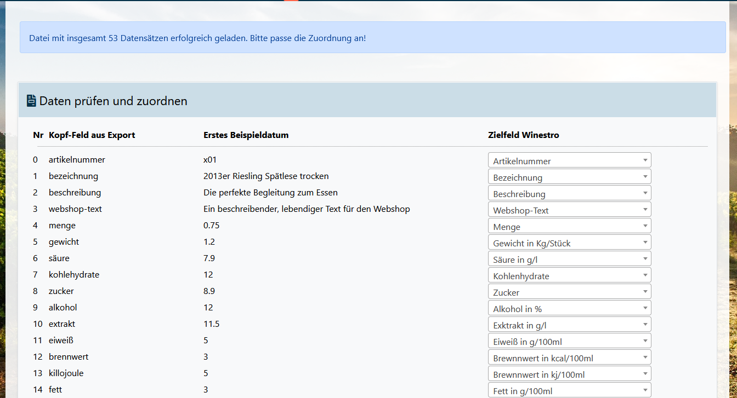Open the Beschreibung mapping dropdown
The image size is (737, 398).
coord(569,193)
